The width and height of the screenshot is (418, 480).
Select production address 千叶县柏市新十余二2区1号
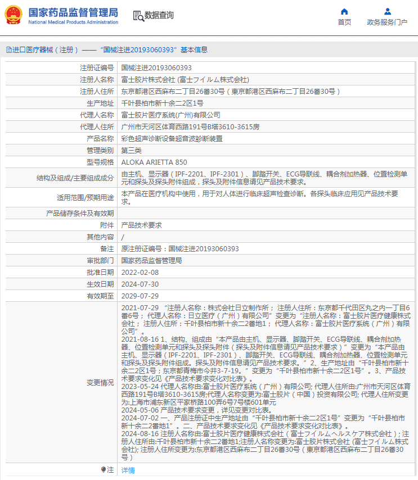point(162,103)
